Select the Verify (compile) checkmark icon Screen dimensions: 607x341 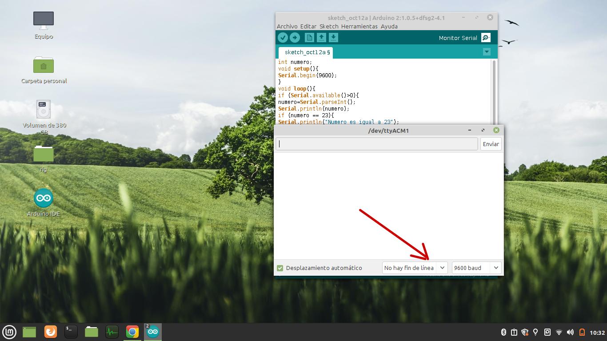pos(284,37)
